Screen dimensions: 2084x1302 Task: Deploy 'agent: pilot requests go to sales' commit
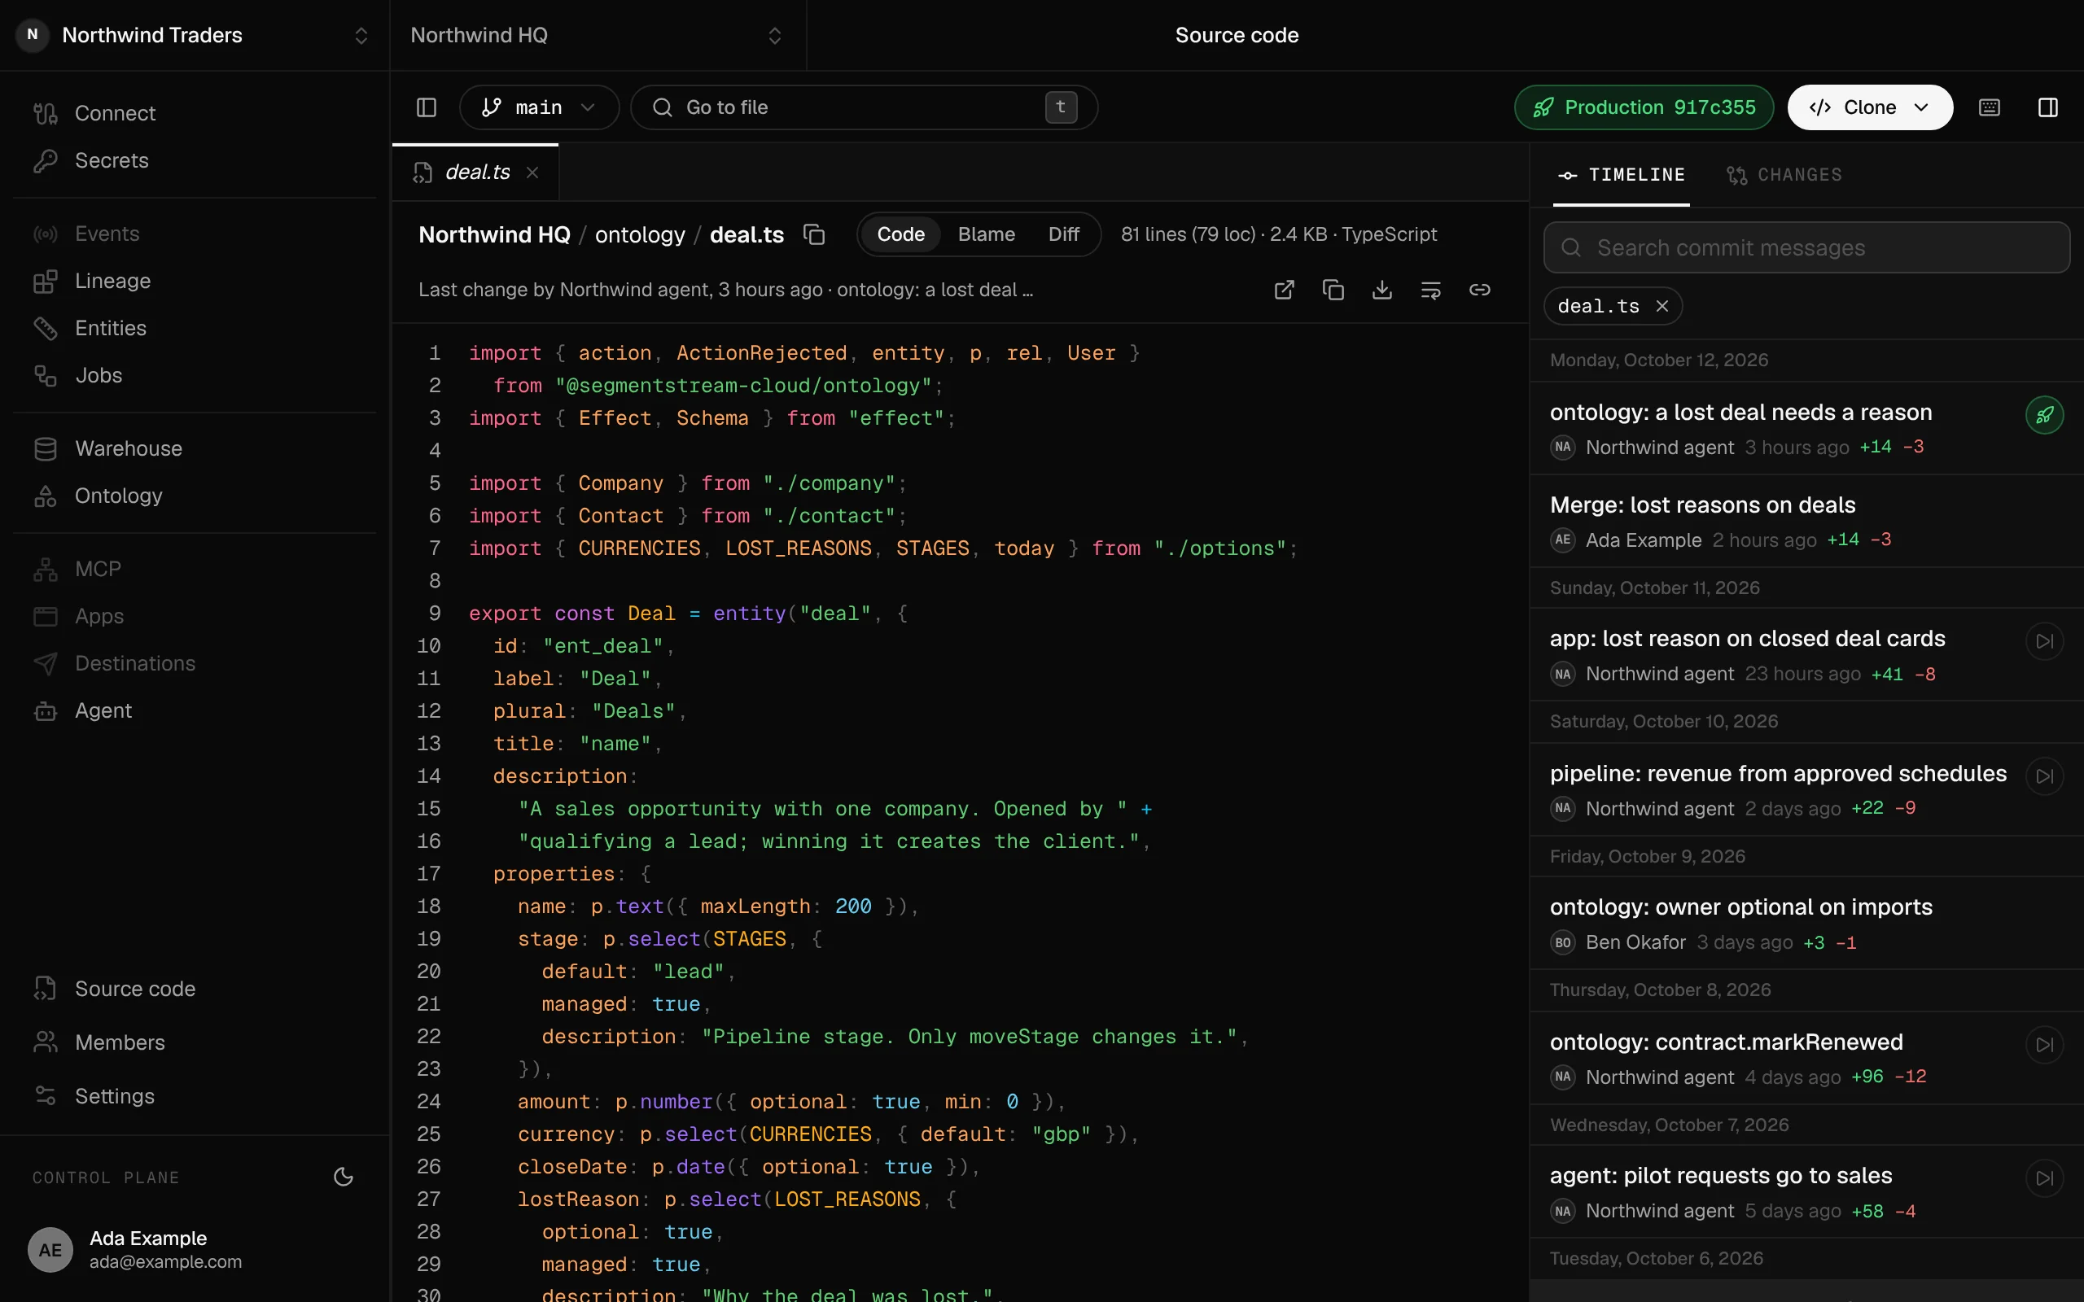coord(2044,1178)
